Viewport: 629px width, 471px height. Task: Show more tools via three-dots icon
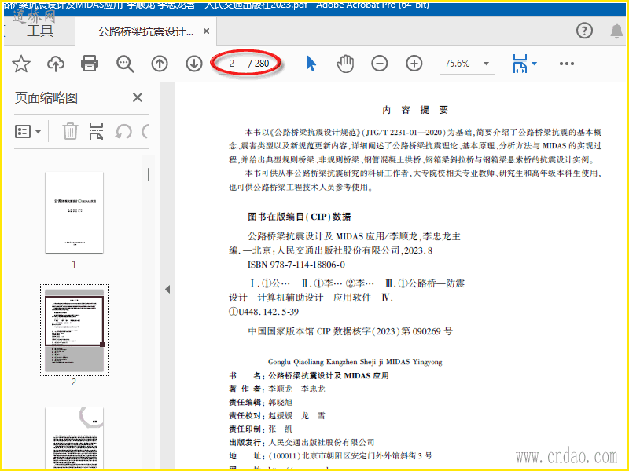(x=566, y=64)
